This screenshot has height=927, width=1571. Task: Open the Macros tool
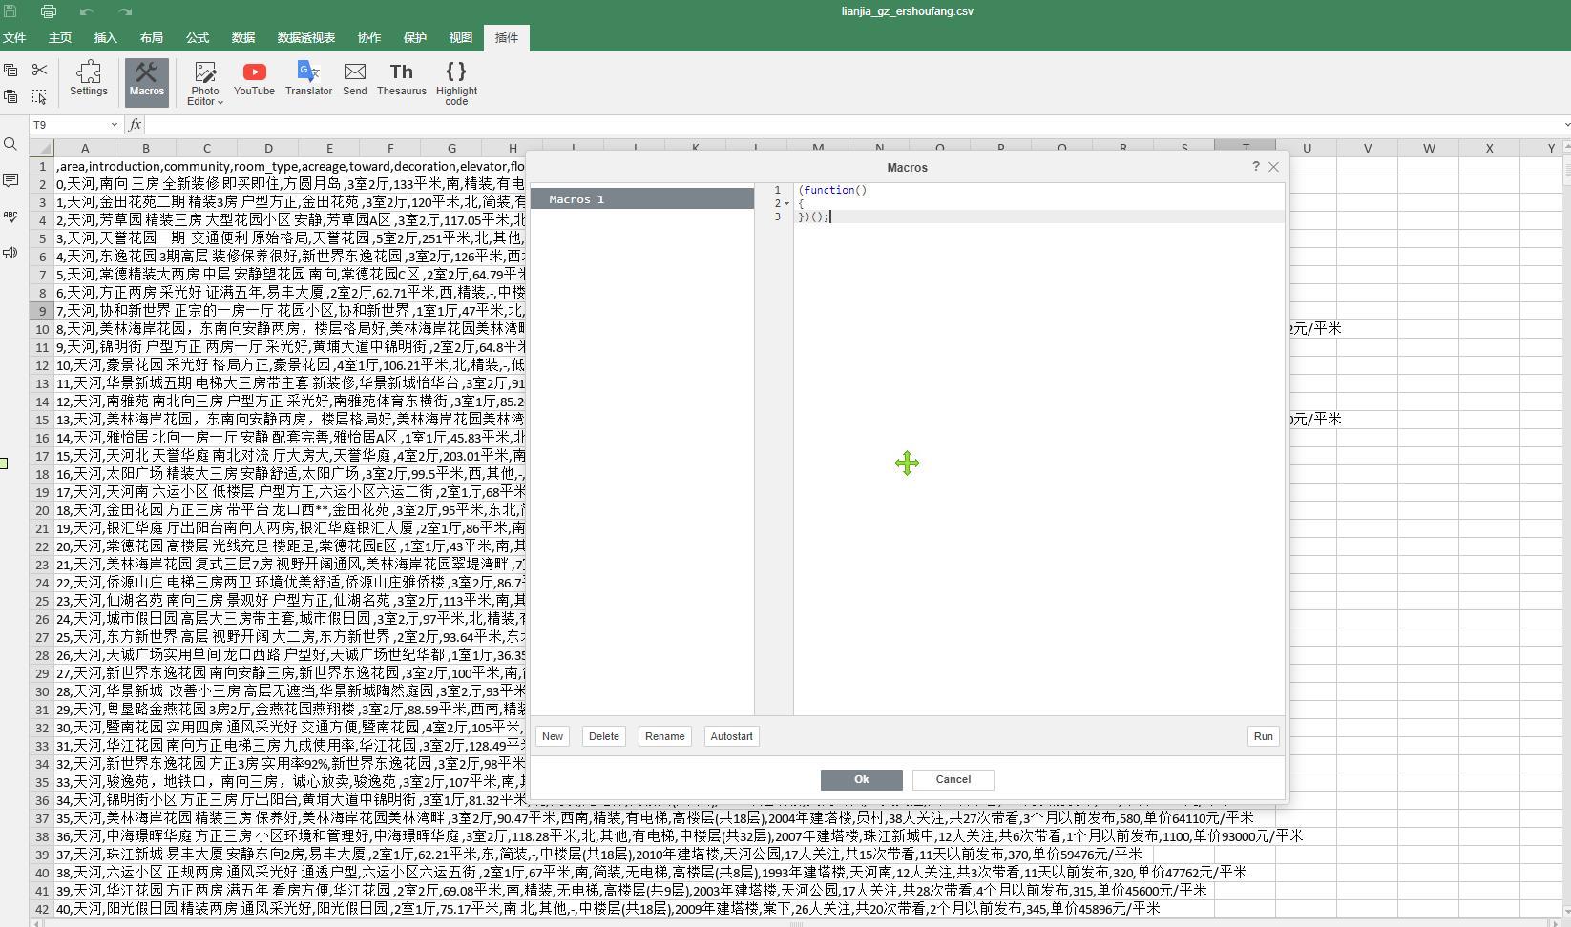point(146,81)
